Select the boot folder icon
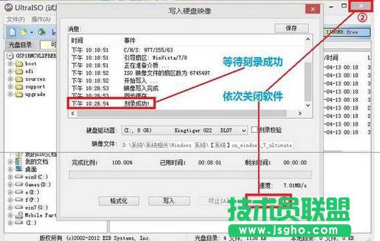Screen dimensions: 380x241 pyautogui.click(x=19, y=64)
